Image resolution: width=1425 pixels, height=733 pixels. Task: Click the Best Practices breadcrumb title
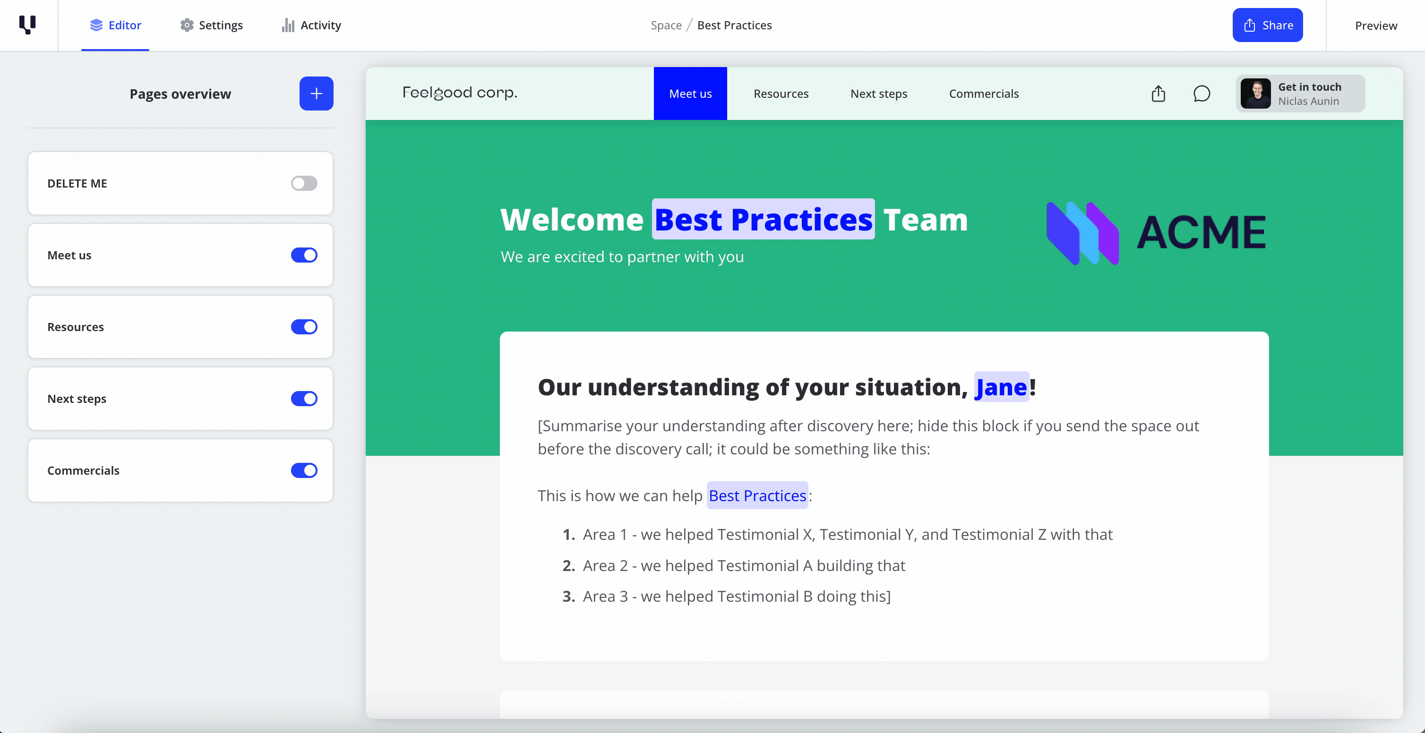click(x=734, y=26)
